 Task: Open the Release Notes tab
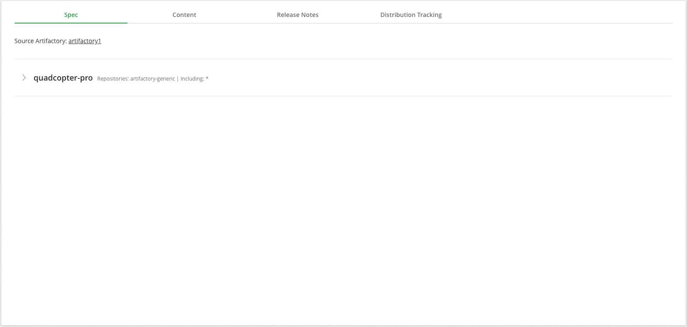(x=298, y=15)
